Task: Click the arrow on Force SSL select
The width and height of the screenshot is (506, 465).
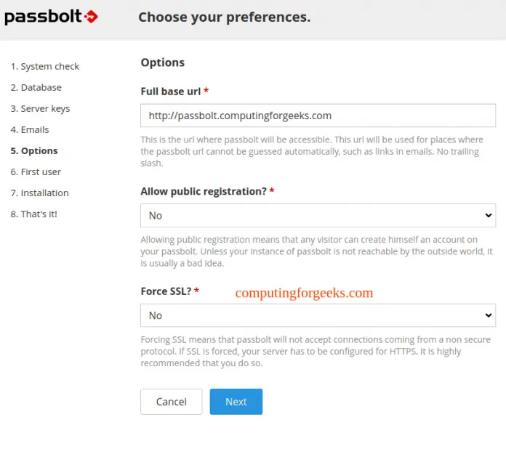Action: (488, 315)
